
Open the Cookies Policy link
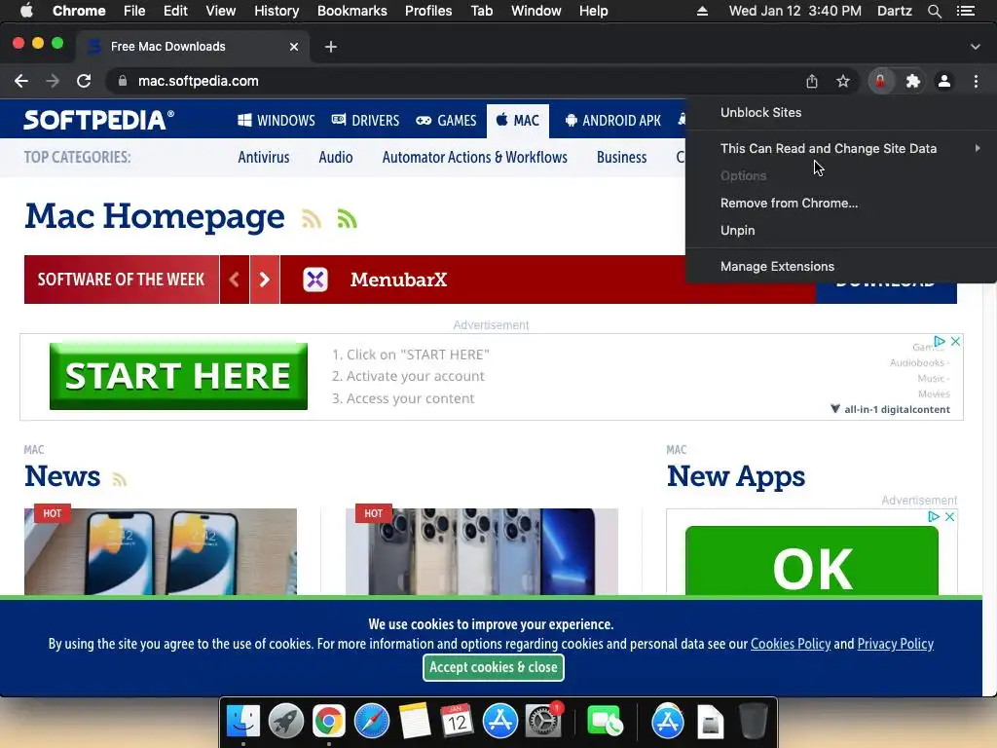791,644
